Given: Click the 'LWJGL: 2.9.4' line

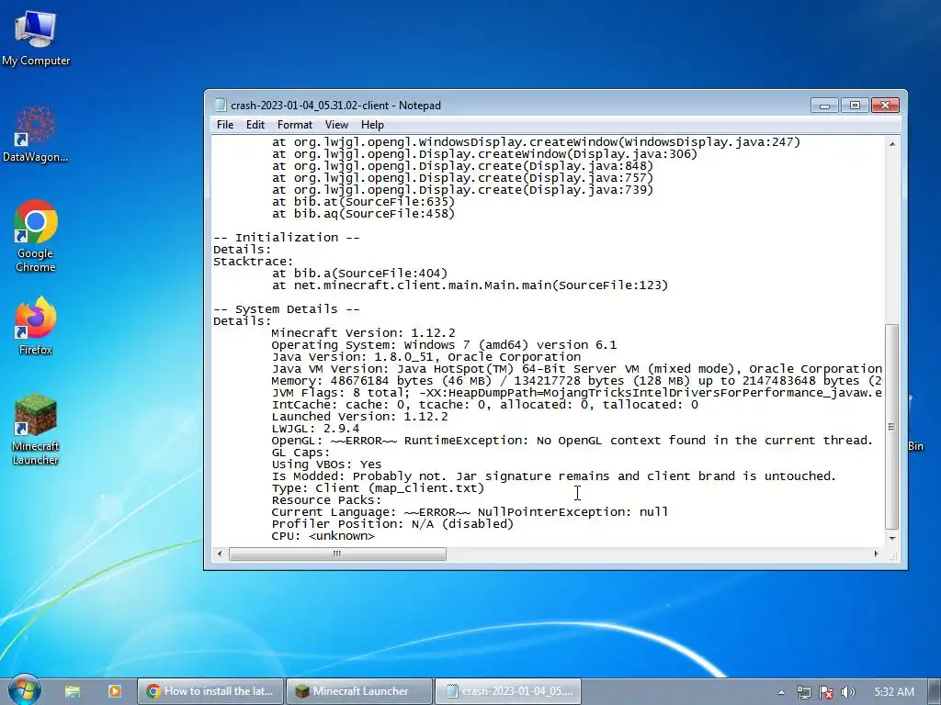Looking at the screenshot, I should point(315,429).
